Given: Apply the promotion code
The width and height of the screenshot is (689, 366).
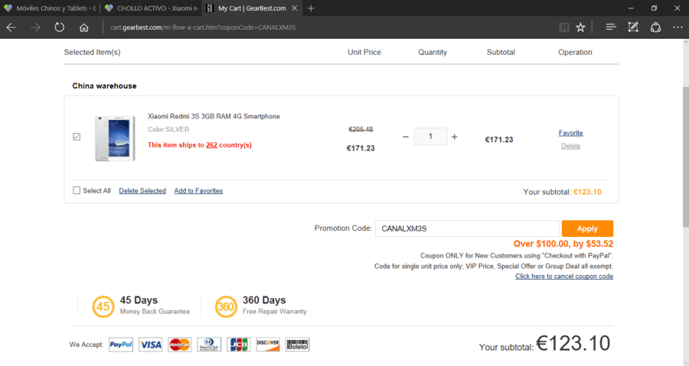Looking at the screenshot, I should click(587, 228).
